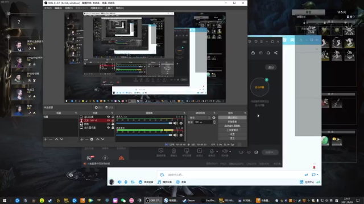The image size is (364, 204).
Task: Toggle visibility eye of 显示器采集 source
Action: [109, 127]
